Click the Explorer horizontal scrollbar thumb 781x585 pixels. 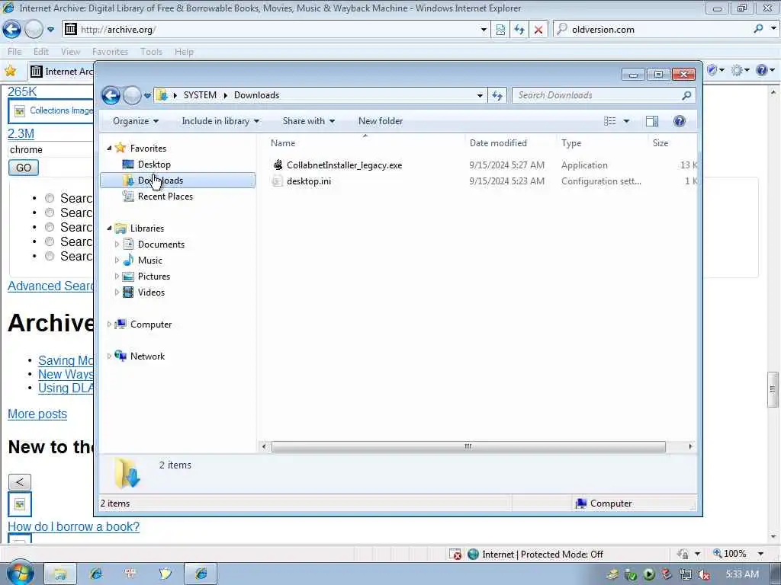(468, 446)
